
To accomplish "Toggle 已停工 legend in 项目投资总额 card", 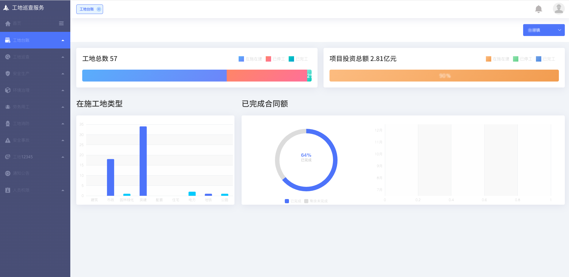I will click(x=523, y=59).
